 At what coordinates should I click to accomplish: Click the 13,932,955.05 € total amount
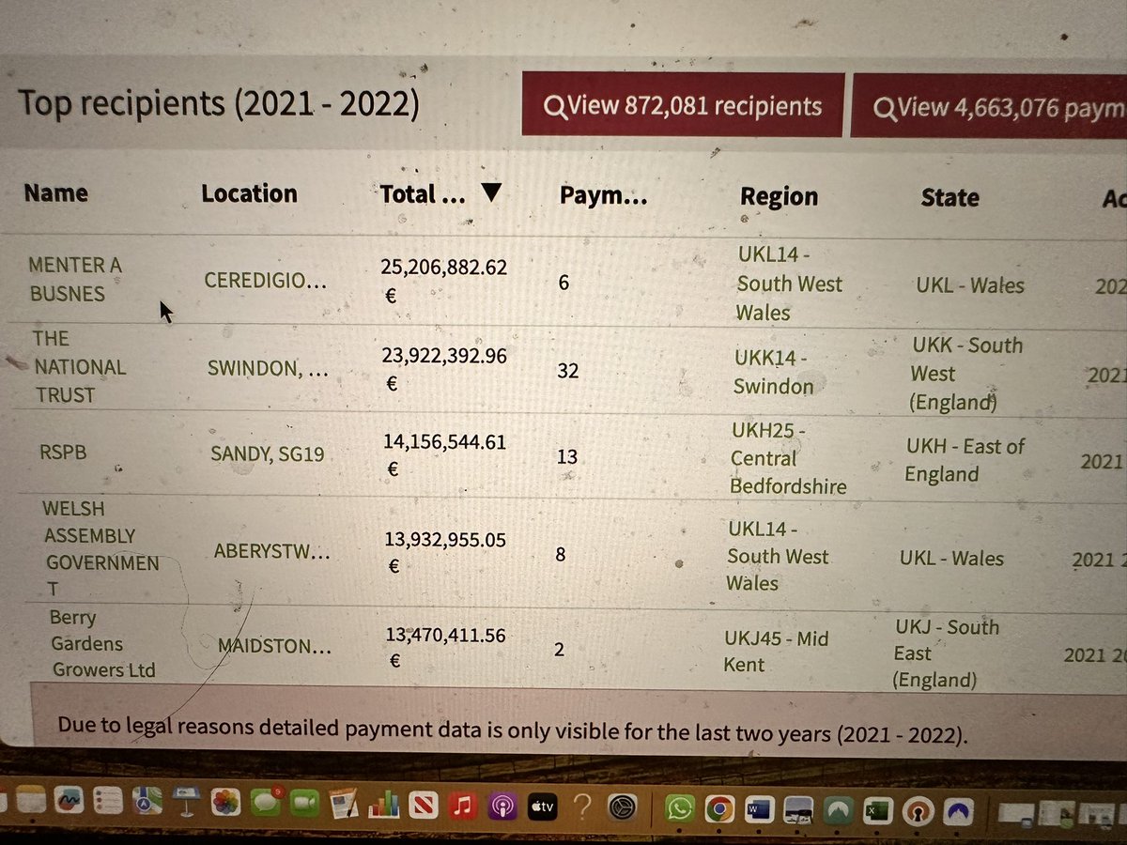pyautogui.click(x=445, y=552)
